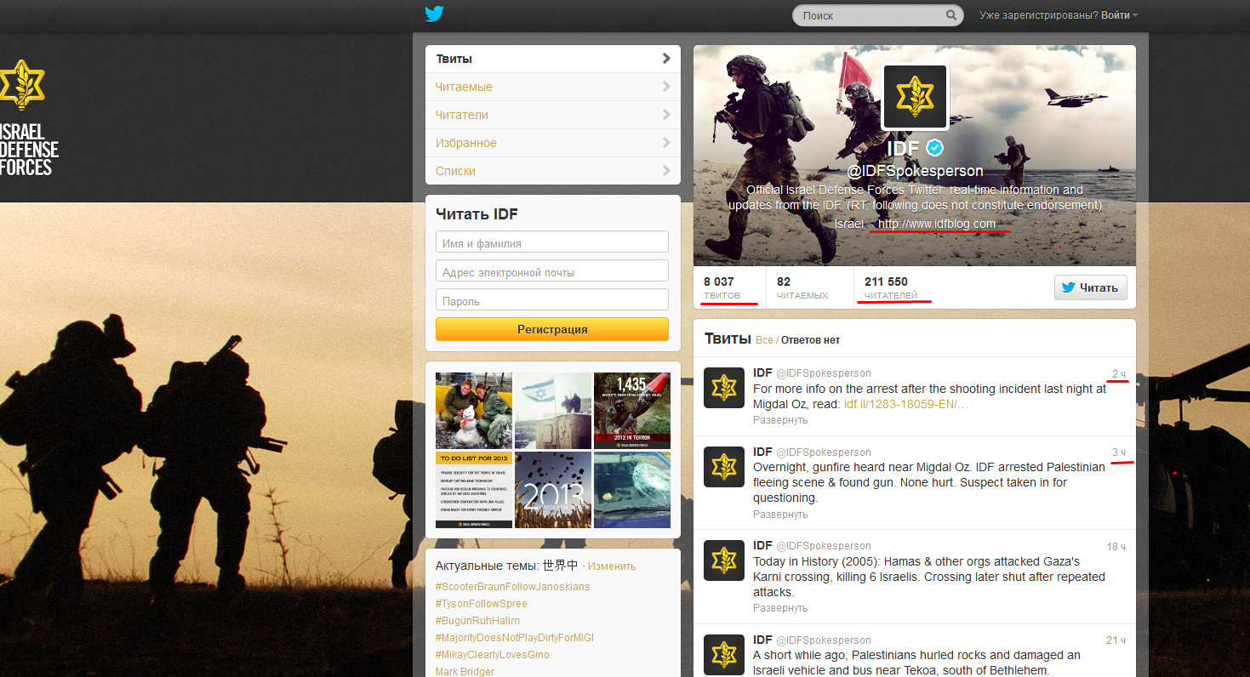Open the Israeli flag photo thumbnail
This screenshot has height=677, width=1250.
553,411
